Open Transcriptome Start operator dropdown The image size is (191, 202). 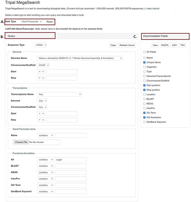[41, 114]
